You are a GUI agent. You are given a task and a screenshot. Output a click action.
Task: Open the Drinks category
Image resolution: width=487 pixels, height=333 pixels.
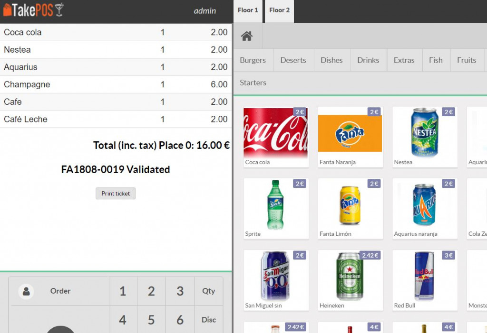point(368,60)
